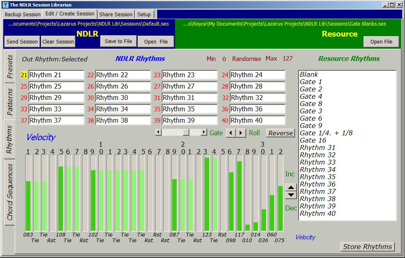Switch to the Share Session tab
Viewport: 405px width, 258px height.
[116, 14]
